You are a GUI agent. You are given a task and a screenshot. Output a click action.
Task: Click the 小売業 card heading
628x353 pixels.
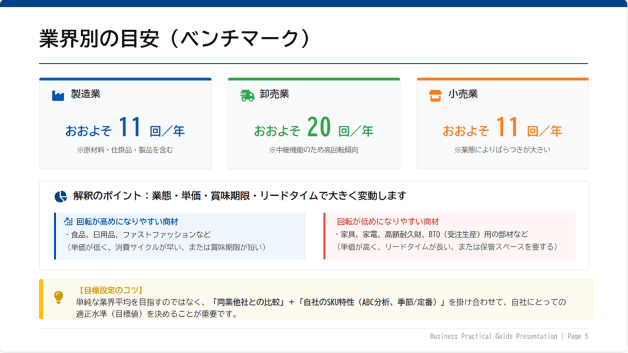tap(463, 94)
